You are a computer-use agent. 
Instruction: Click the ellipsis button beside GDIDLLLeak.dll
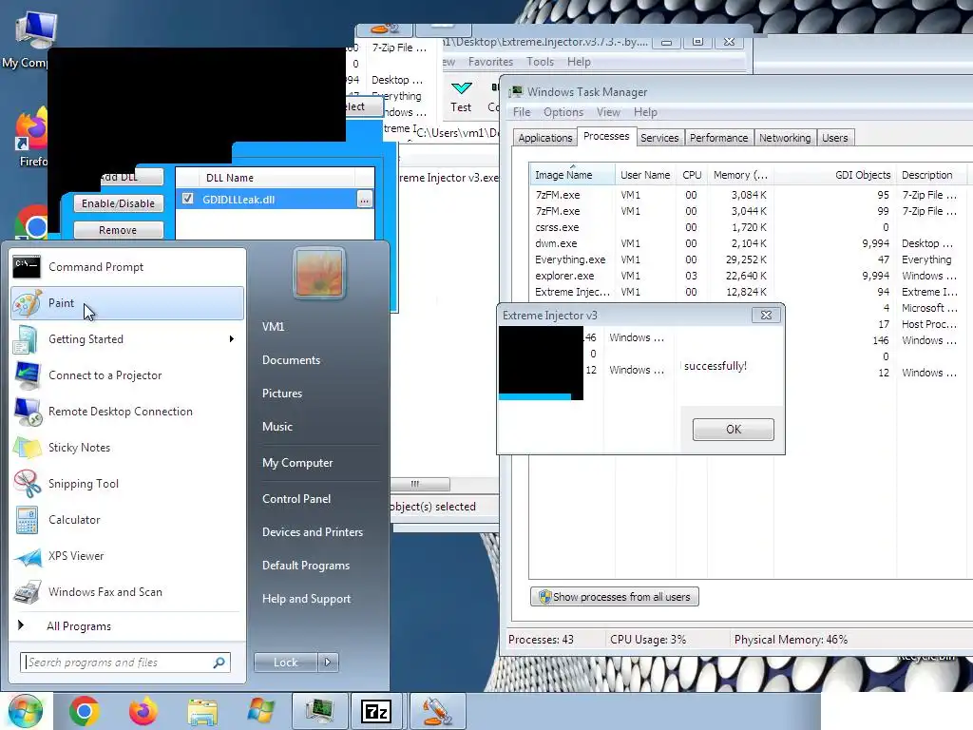pos(364,200)
